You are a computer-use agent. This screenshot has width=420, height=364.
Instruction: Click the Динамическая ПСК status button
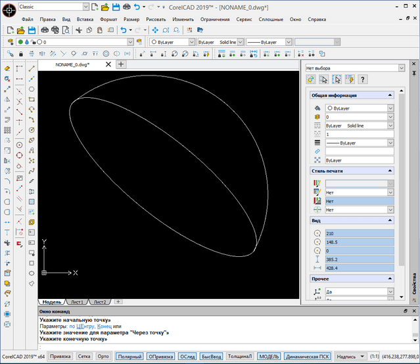coord(306,357)
